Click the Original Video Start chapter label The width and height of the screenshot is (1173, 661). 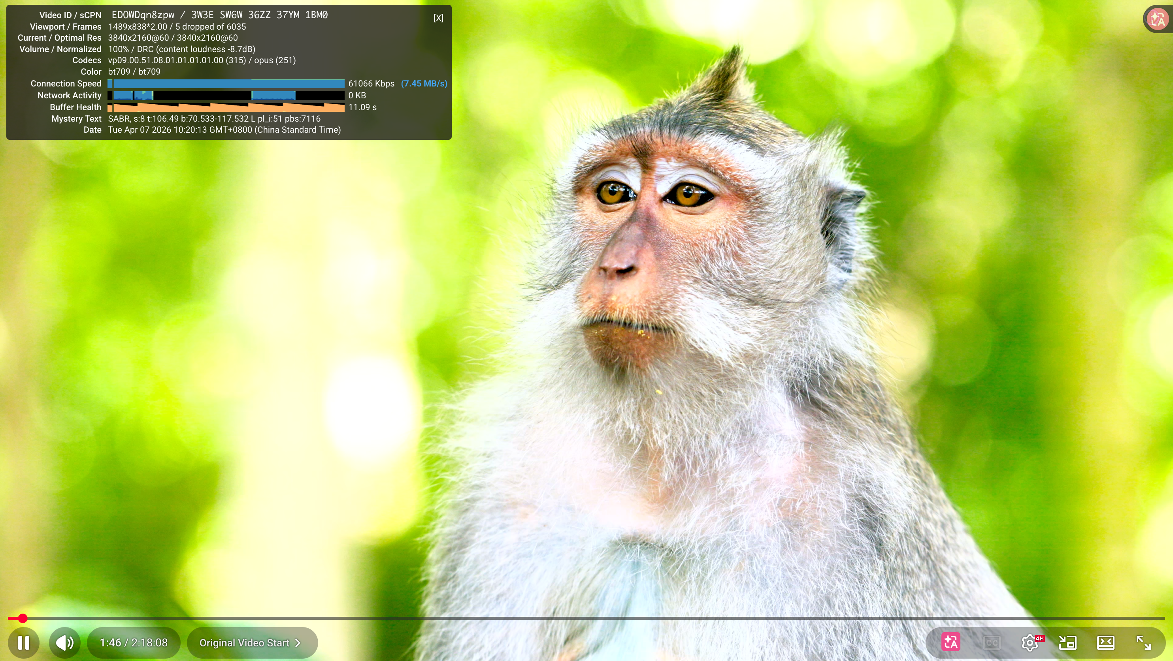click(x=244, y=643)
